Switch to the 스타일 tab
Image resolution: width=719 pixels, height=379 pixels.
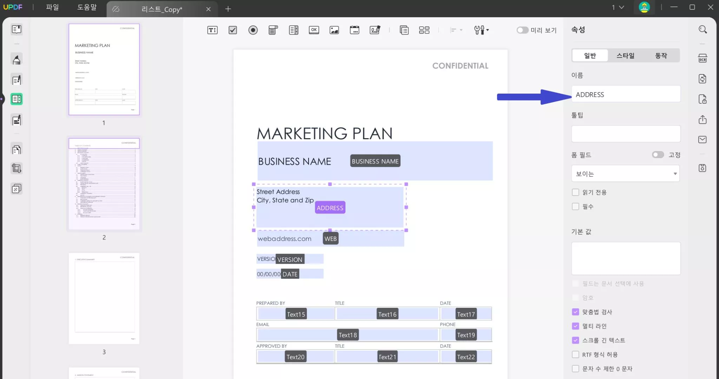[x=625, y=55]
